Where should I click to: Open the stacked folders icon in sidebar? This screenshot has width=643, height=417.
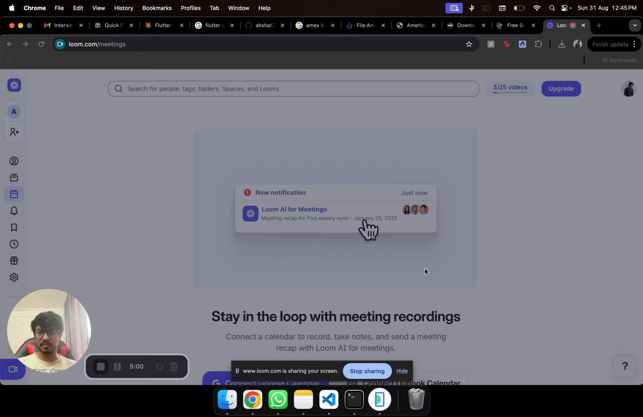click(14, 178)
